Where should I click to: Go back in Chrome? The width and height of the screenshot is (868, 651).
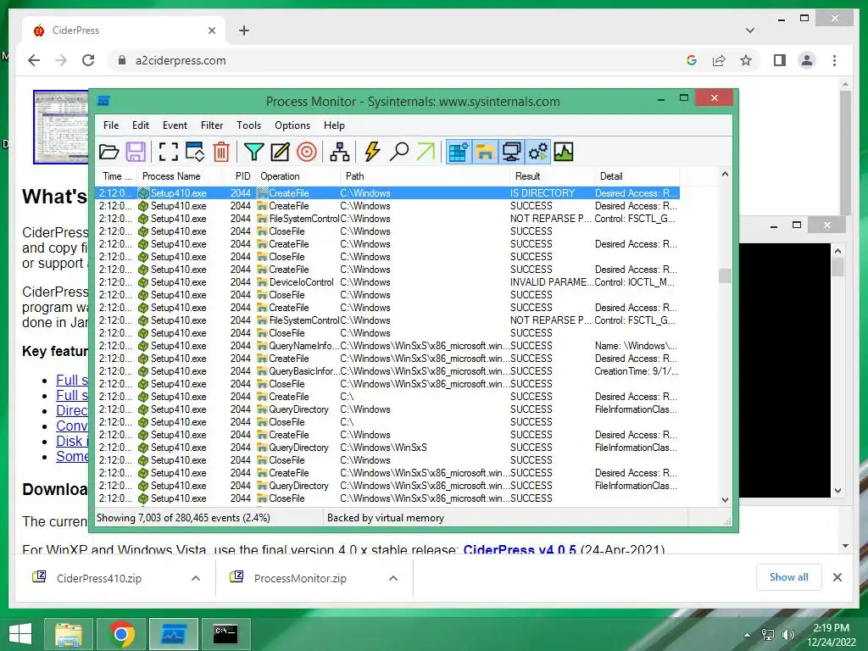click(34, 60)
